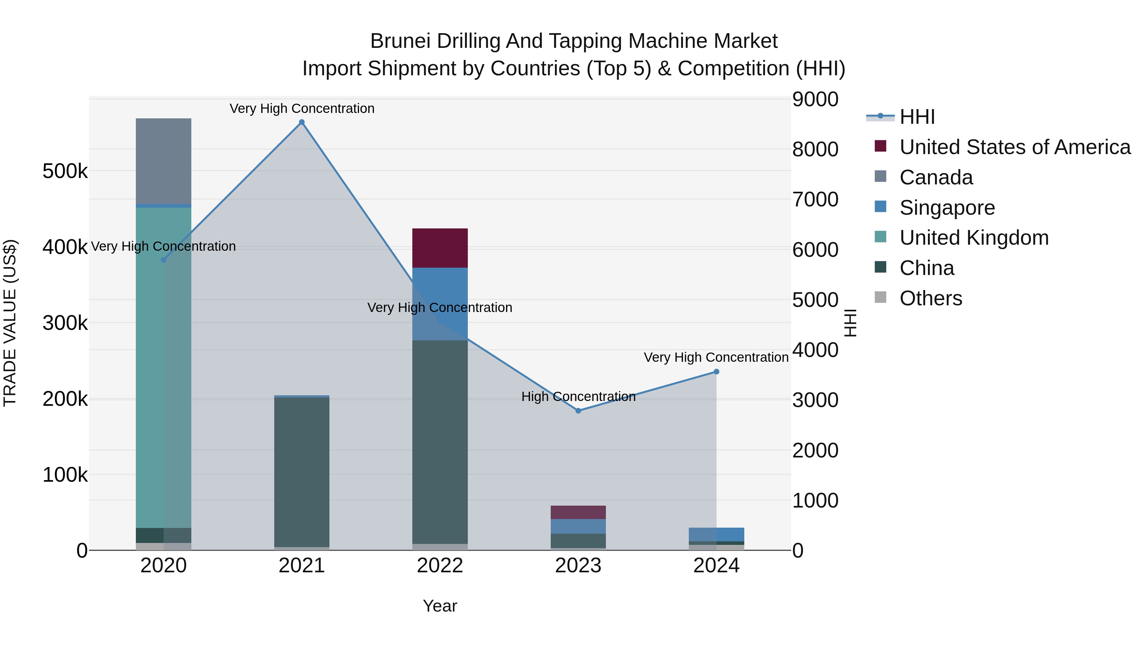Click the 2020 x-axis label
1148x646 pixels.
(164, 566)
